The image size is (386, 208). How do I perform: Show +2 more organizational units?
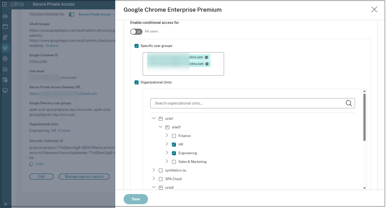tap(64, 131)
